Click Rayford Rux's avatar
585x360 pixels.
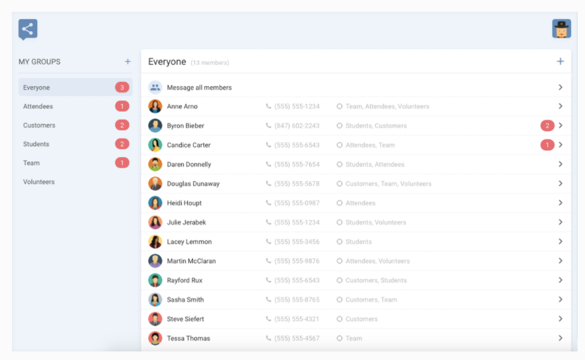[x=155, y=280]
